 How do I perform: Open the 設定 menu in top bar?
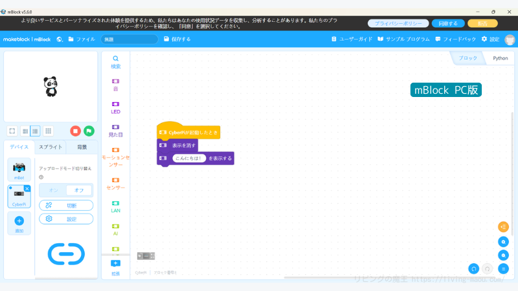(x=490, y=39)
